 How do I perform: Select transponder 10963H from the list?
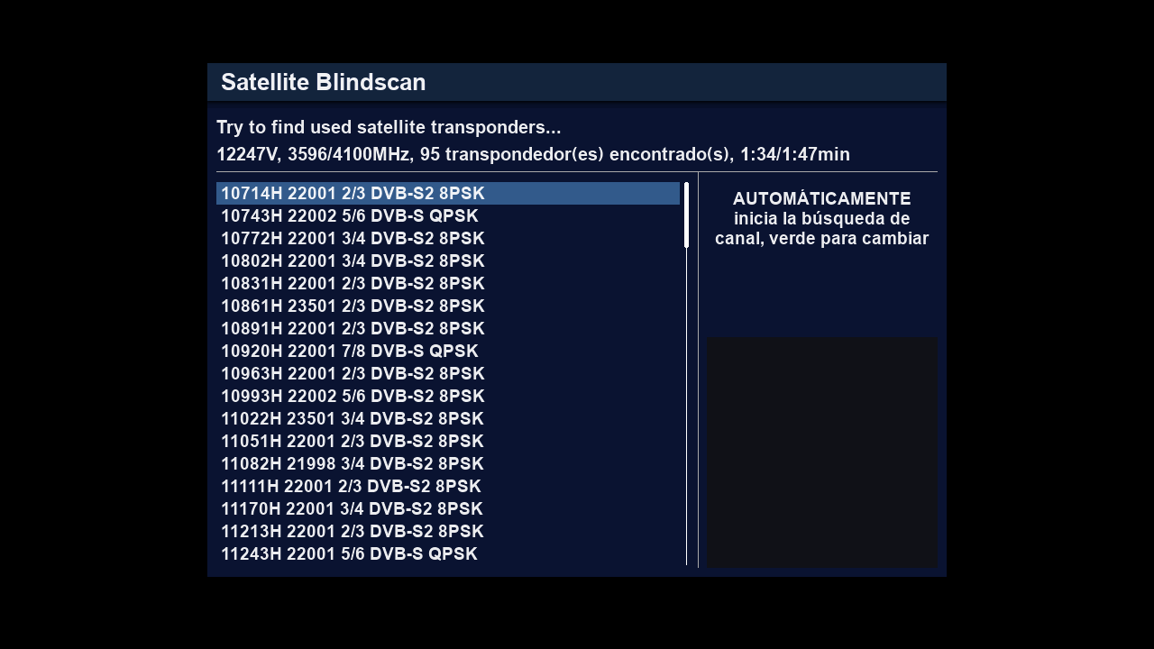(353, 374)
